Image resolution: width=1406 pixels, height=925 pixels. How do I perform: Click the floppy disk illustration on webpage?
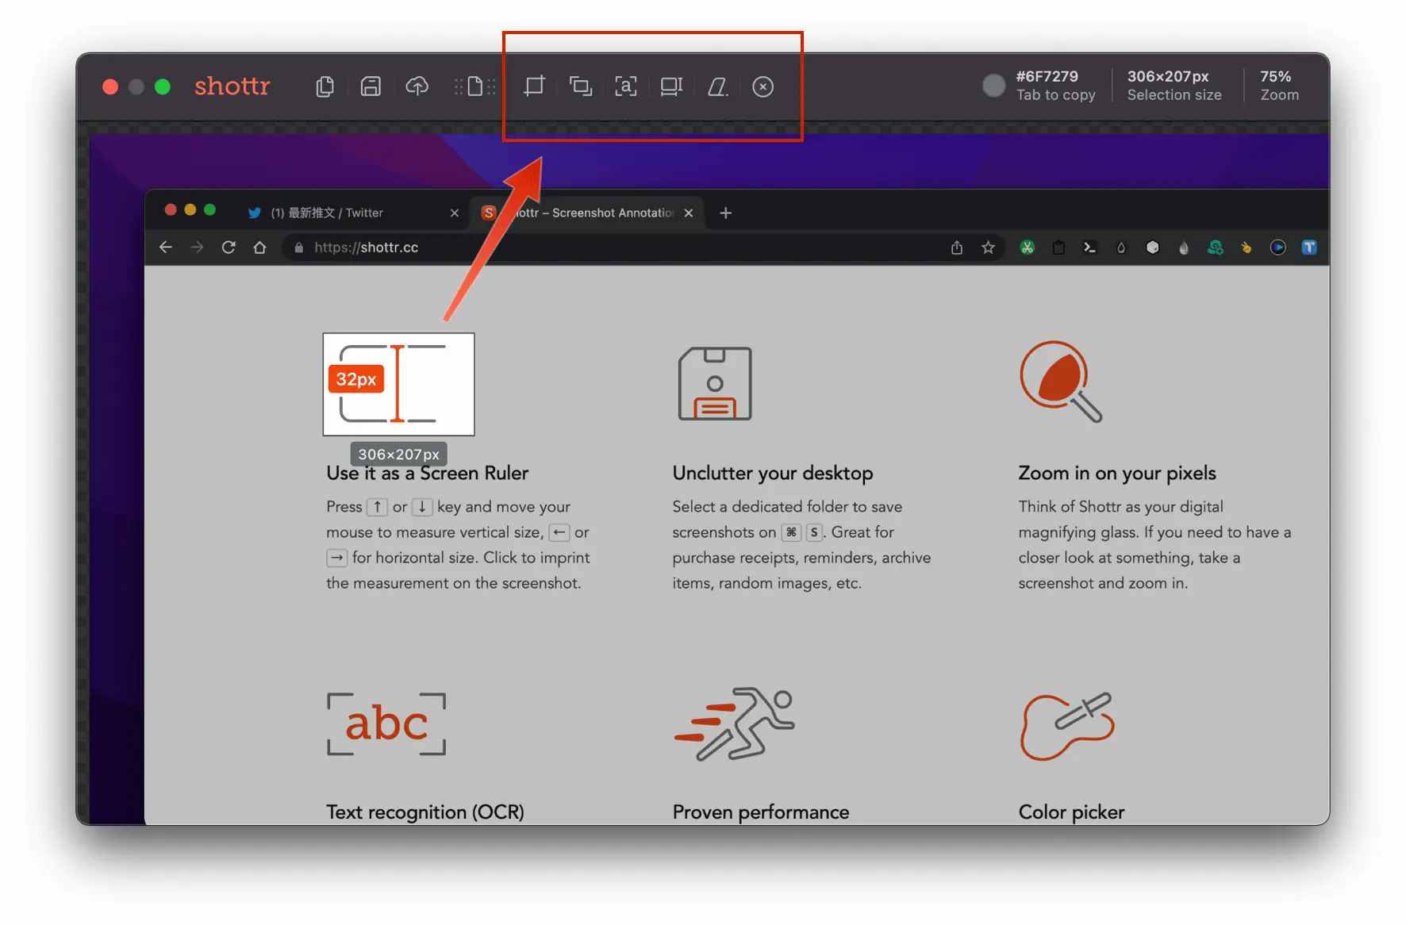point(715,384)
